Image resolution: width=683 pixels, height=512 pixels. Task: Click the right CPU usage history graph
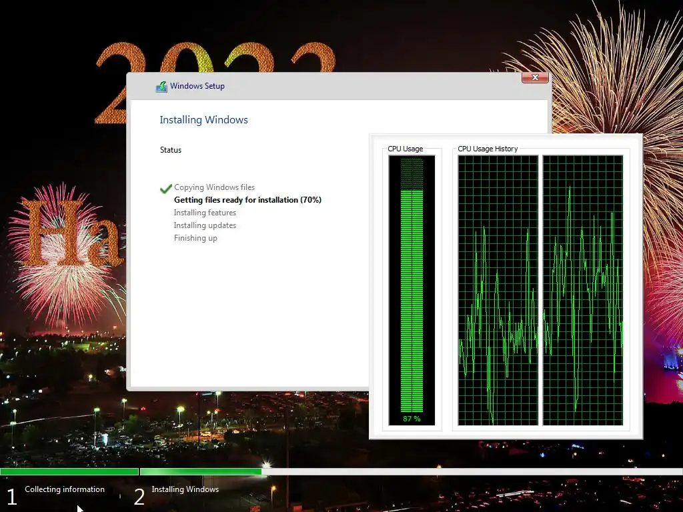[x=583, y=290]
